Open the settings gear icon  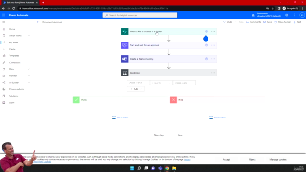[x=287, y=15]
